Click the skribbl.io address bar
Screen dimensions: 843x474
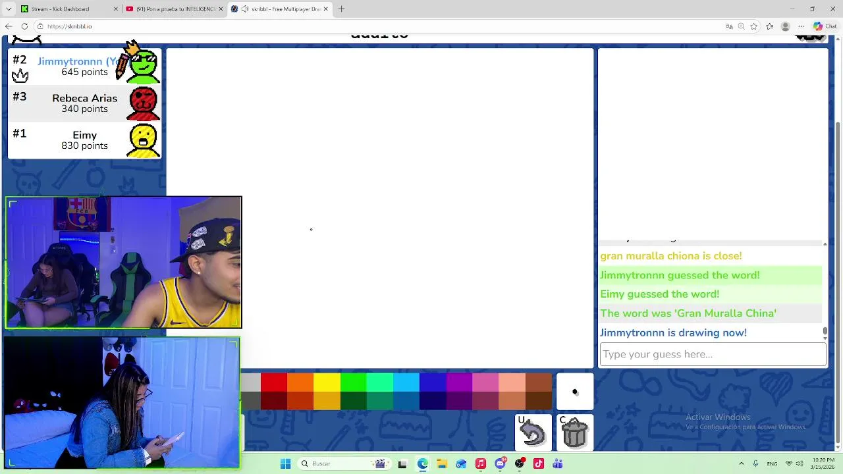[375, 26]
